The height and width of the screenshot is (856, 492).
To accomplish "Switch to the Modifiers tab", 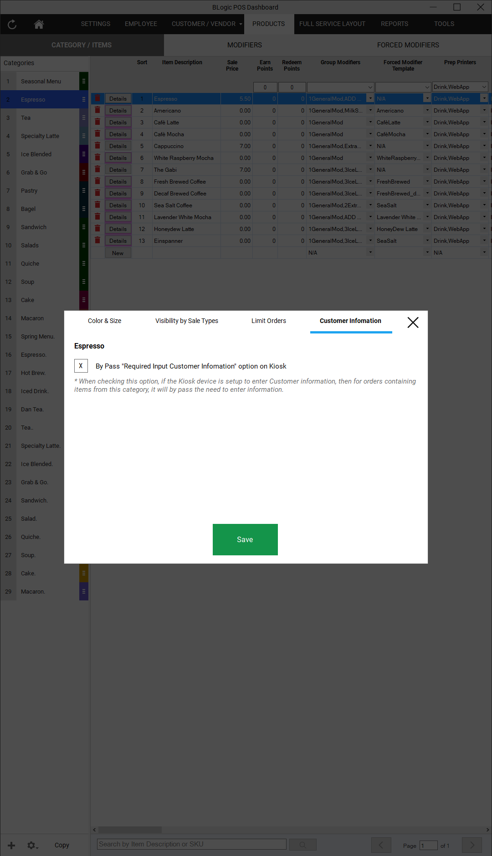I will [x=245, y=45].
